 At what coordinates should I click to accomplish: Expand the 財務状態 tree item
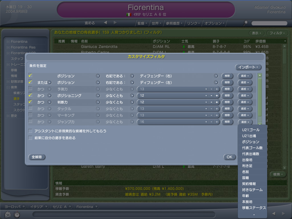pos(8,82)
